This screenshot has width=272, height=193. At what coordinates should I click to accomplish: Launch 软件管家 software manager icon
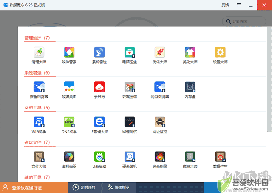[69, 52]
